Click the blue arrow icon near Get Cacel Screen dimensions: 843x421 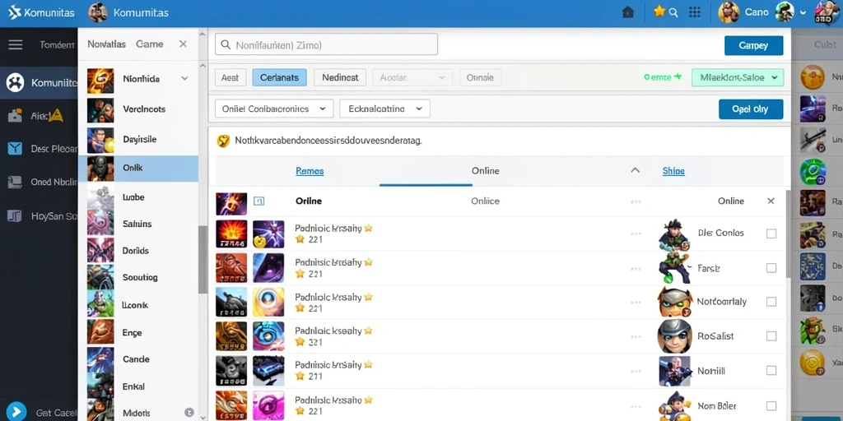click(x=16, y=412)
